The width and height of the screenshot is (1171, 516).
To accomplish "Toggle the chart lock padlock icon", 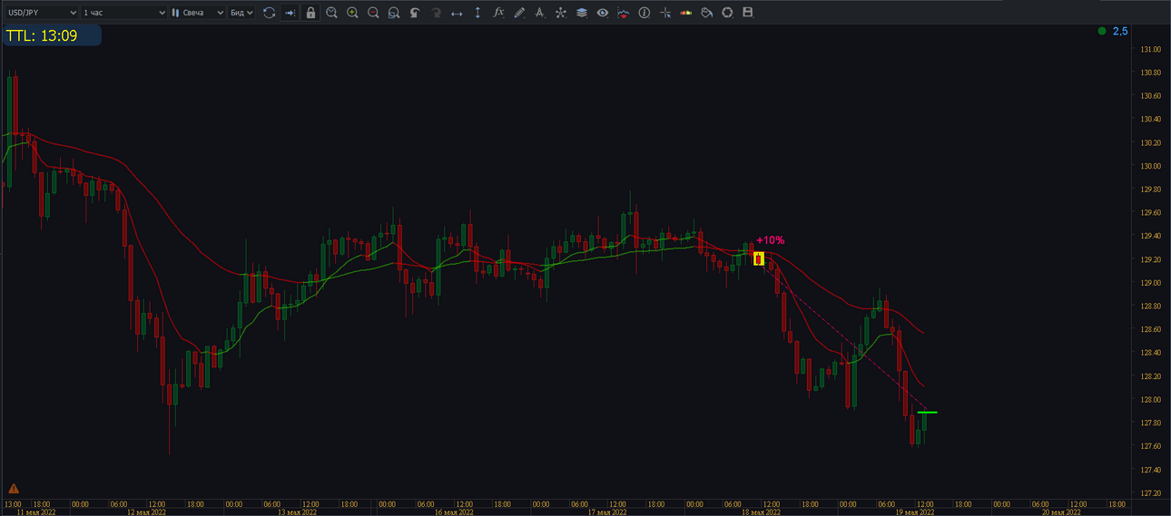I will click(311, 13).
